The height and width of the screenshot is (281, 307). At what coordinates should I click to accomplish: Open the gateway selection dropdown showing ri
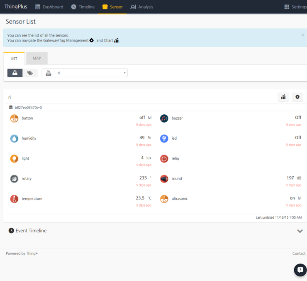pyautogui.click(x=85, y=73)
